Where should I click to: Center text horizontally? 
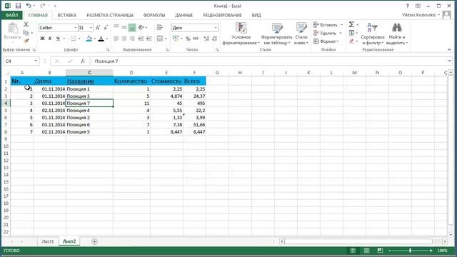[x=124, y=39]
